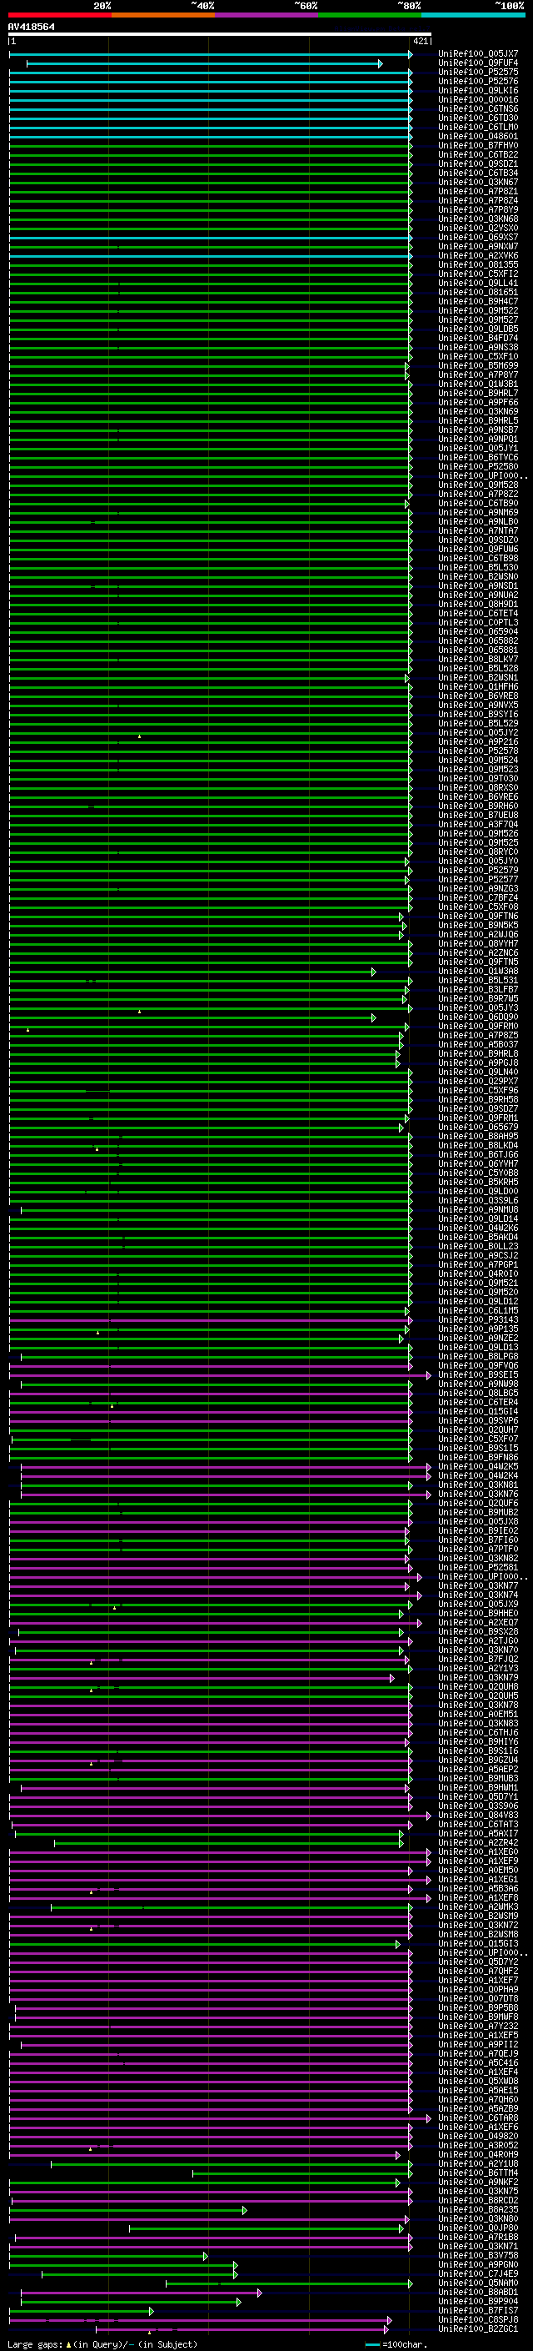Open hit UniRef100_O48601
This screenshot has width=533, height=2351.
click(x=478, y=137)
